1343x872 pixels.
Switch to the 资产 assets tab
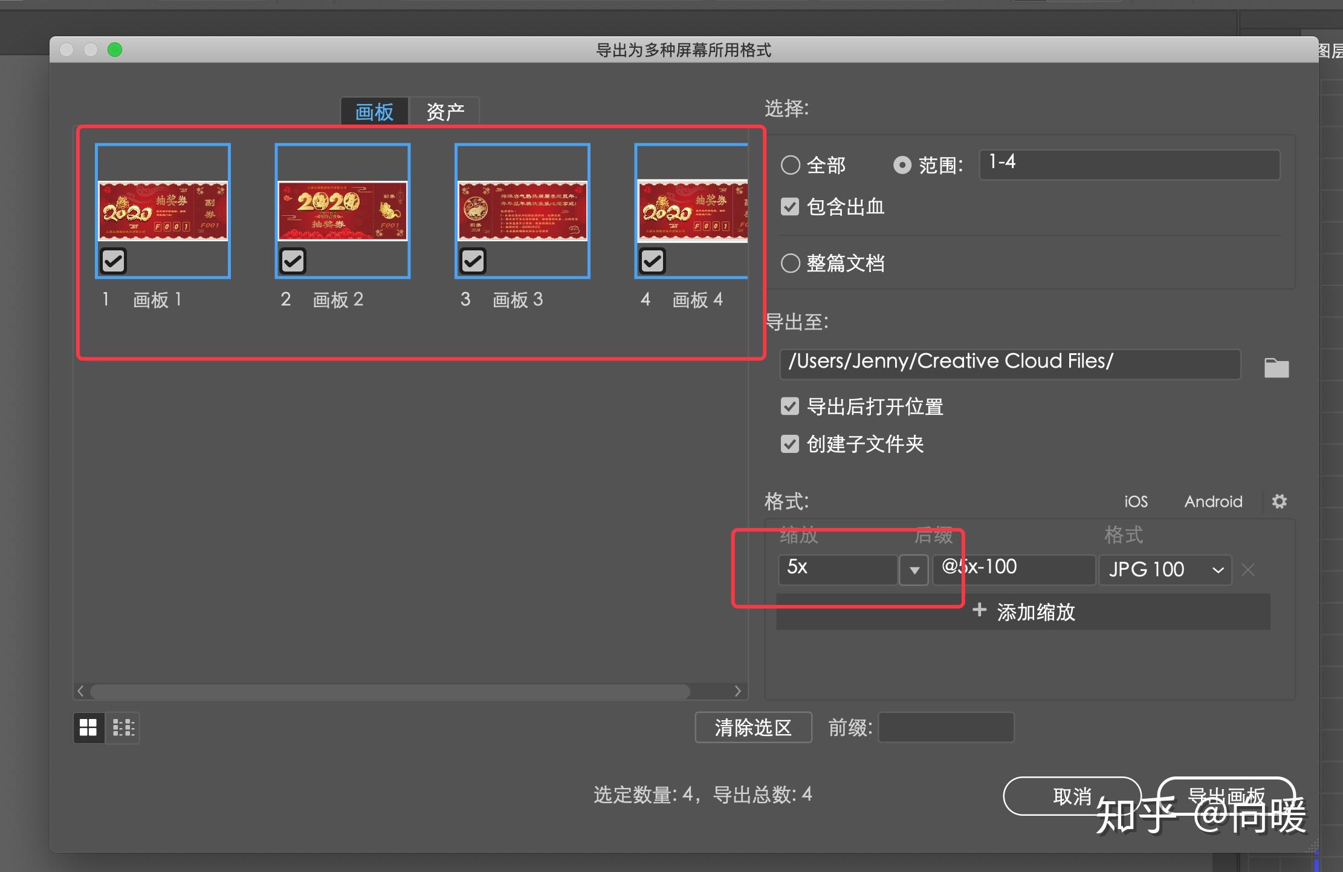pyautogui.click(x=445, y=111)
